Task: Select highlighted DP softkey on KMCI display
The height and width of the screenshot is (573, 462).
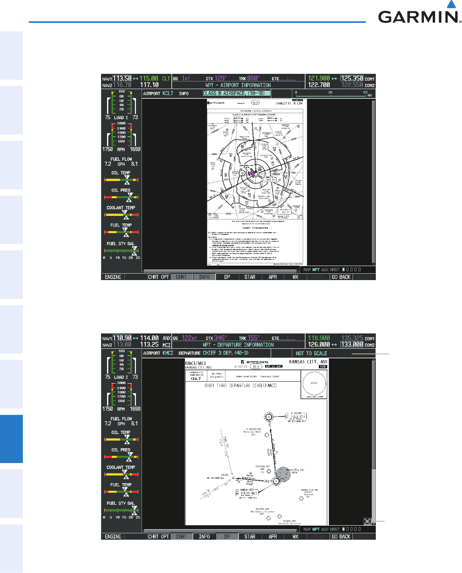Action: [x=227, y=536]
